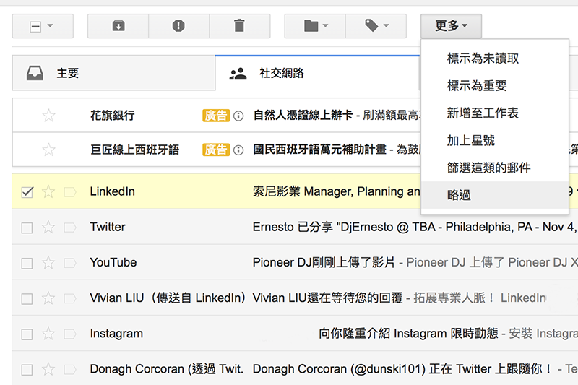Uncheck the LinkedIn email checkbox
This screenshot has height=385, width=578.
(x=27, y=191)
